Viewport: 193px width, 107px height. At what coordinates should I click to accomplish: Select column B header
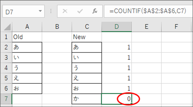(57, 27)
